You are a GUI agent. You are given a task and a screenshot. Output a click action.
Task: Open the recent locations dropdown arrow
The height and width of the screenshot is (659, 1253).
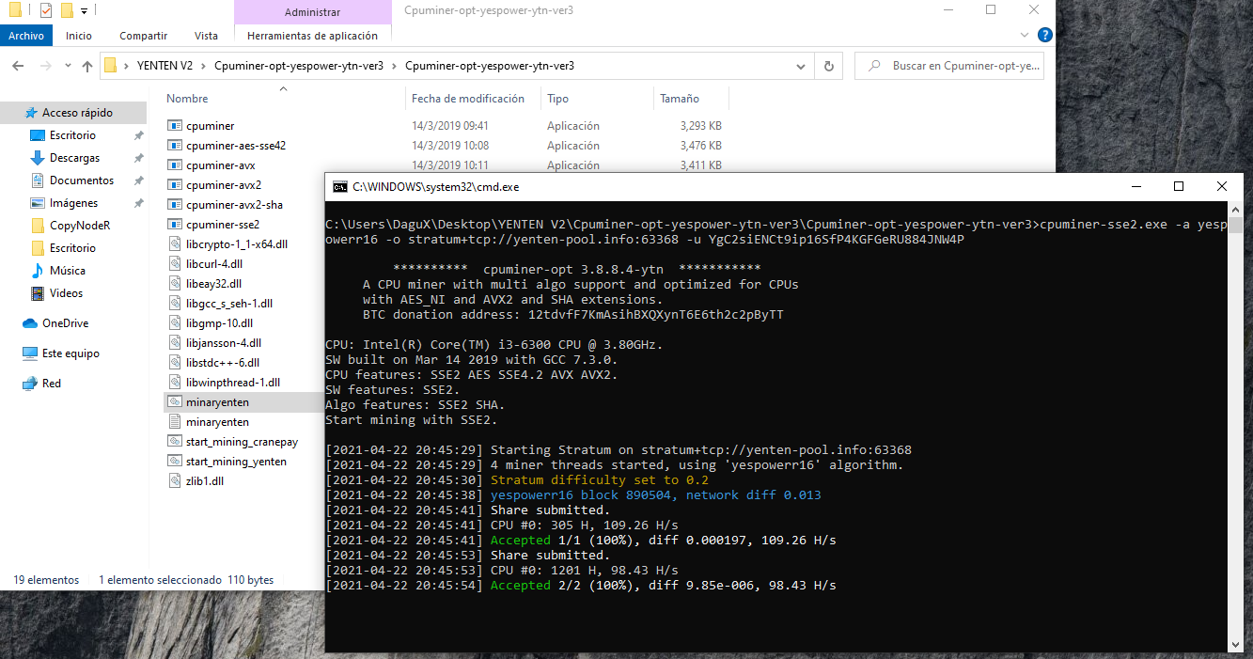pos(66,67)
